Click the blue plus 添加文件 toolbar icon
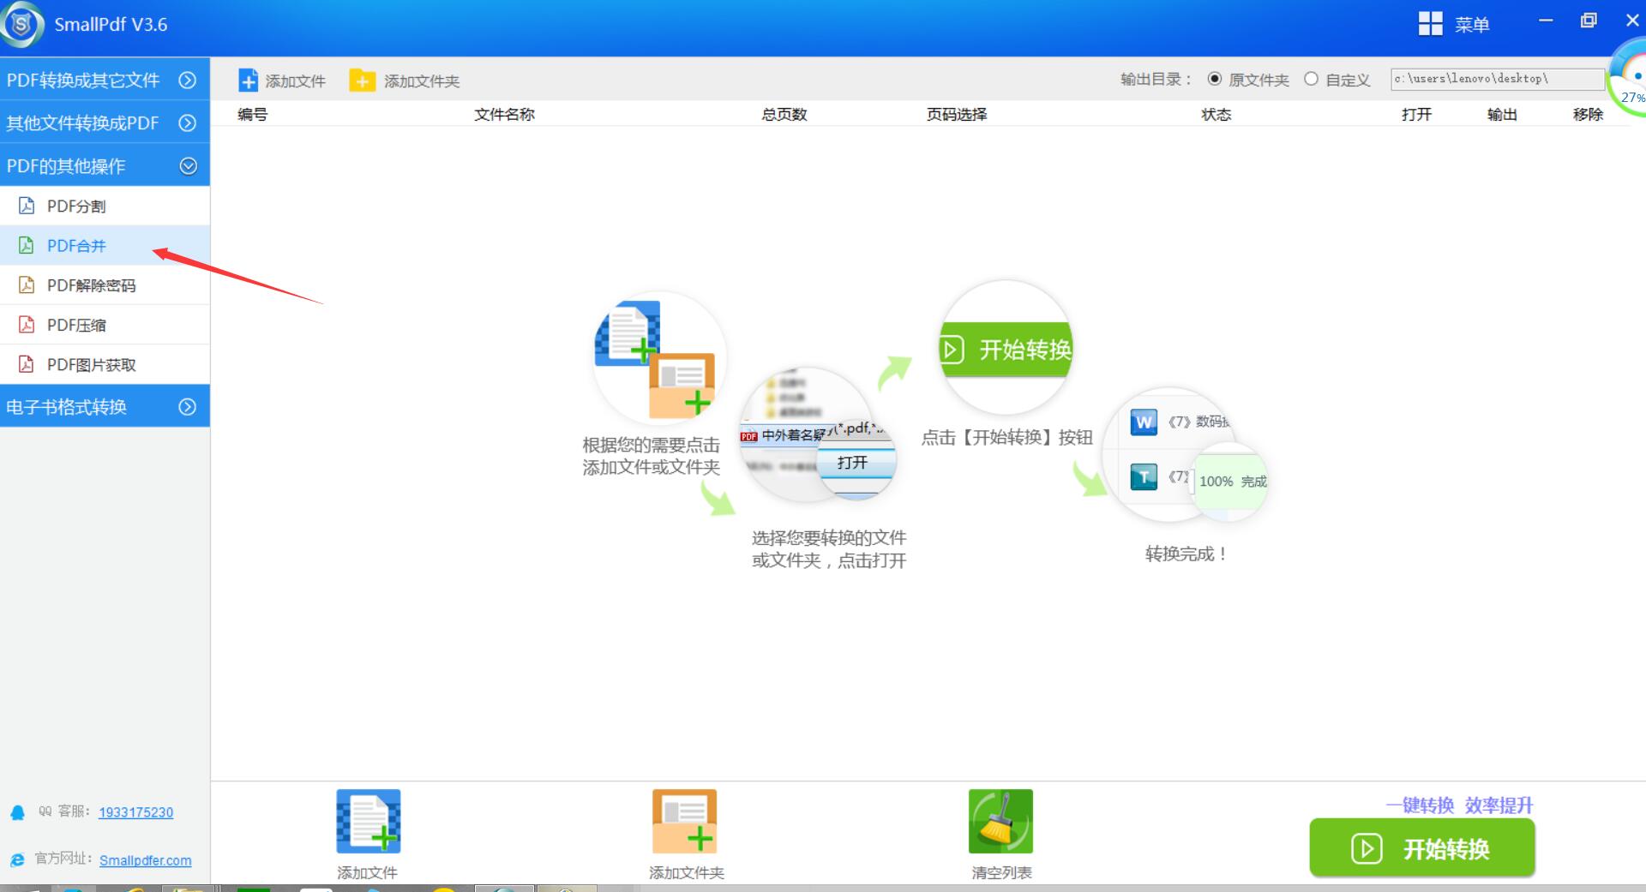 point(248,81)
